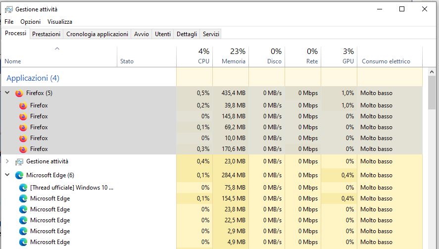Switch to the Prestazioni tab
439x249 pixels.
point(46,34)
